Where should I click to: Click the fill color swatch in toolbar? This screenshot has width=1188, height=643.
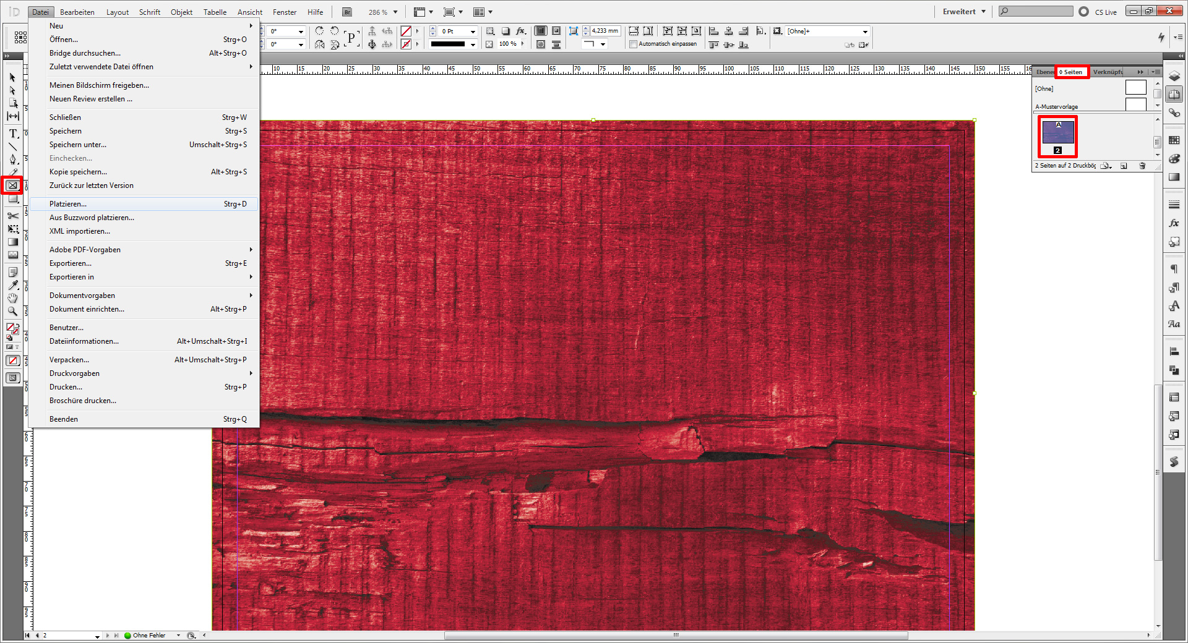11,326
